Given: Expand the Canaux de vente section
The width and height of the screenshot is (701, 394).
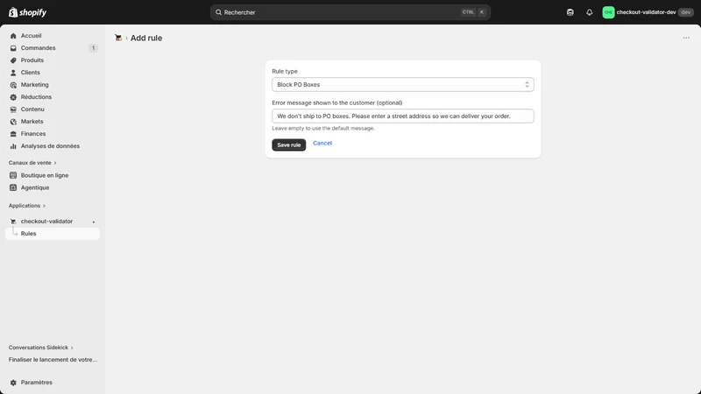Looking at the screenshot, I should (32, 163).
